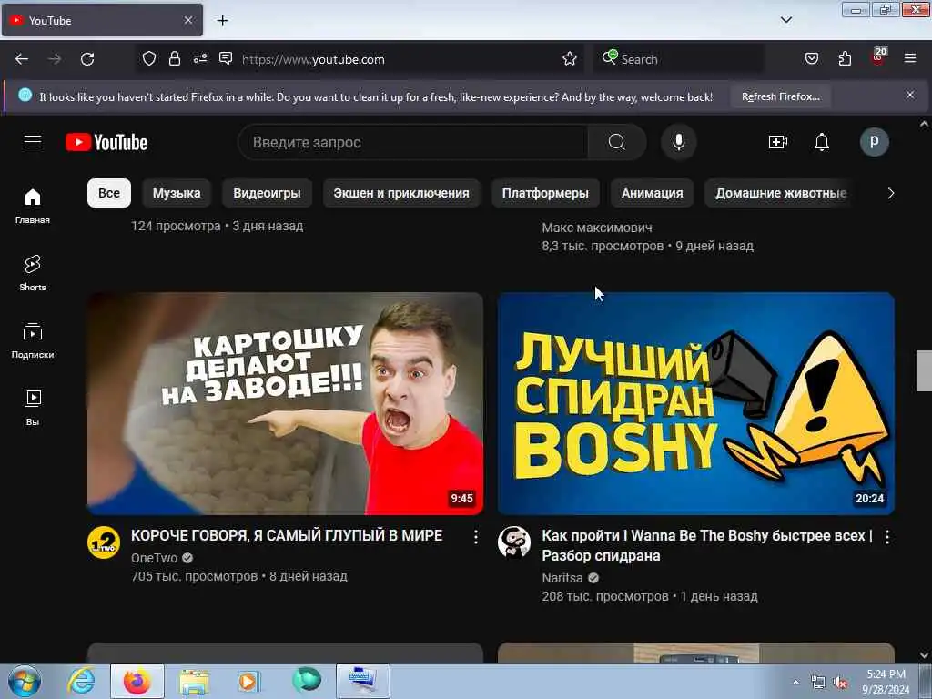Viewport: 932px width, 699px height.
Task: Reload the page in Firefox
Action: click(87, 59)
